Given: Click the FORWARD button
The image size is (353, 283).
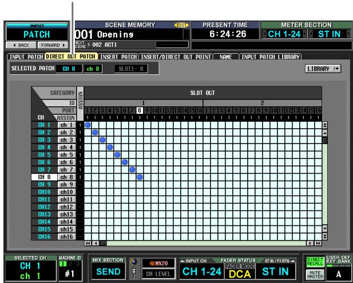Looking at the screenshot, I should point(53,45).
